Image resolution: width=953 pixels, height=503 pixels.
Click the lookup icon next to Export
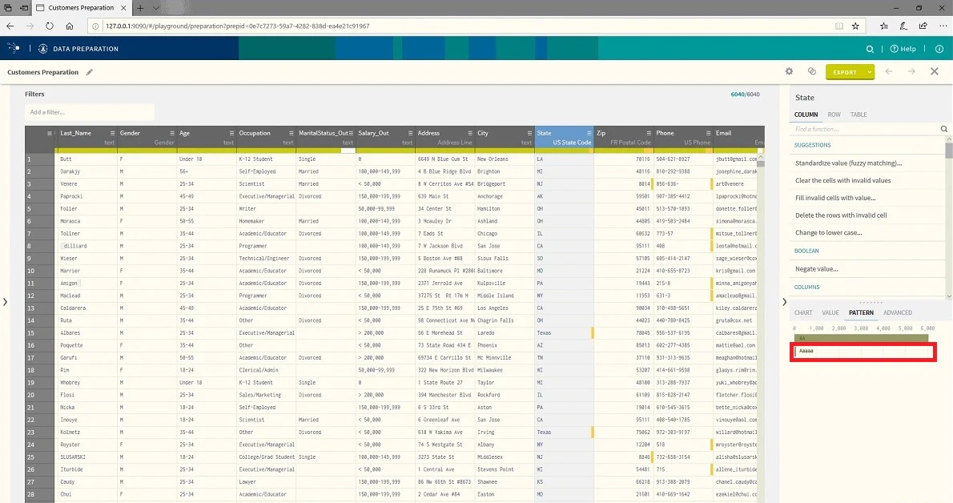coord(811,72)
